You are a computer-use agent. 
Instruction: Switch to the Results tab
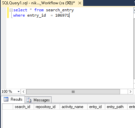pyautogui.click(x=13, y=99)
